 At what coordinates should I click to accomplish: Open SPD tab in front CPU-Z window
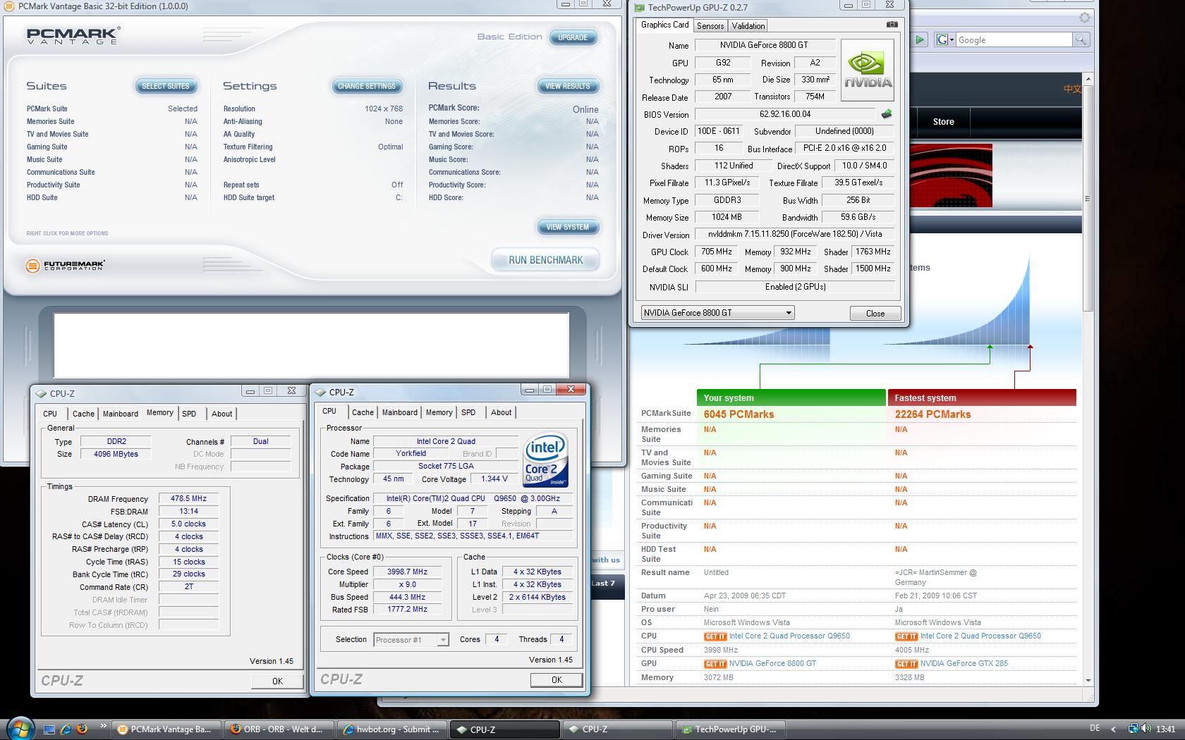tap(468, 412)
